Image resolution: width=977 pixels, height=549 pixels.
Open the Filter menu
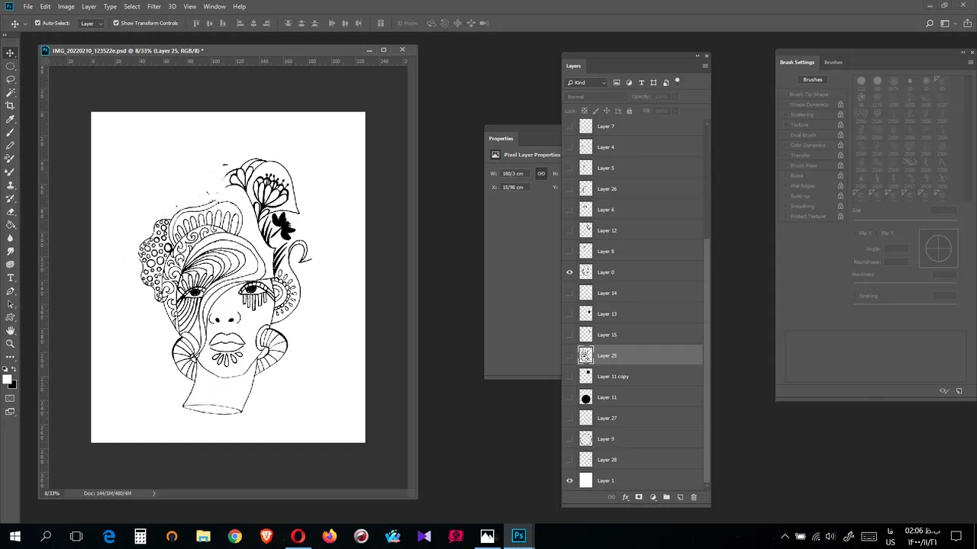pos(154,6)
